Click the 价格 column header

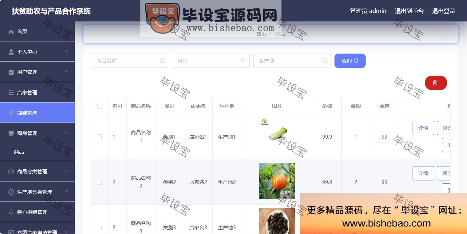tap(327, 106)
